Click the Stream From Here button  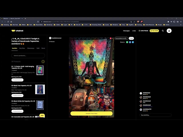tap(91, 114)
